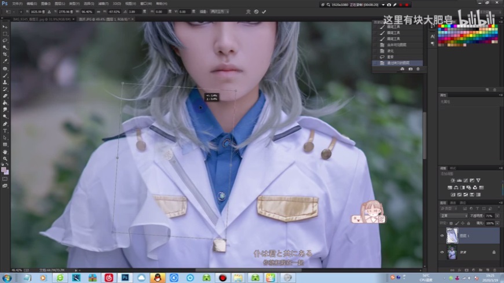504x283 pixels.
Task: Toggle lock position
Action: (462, 223)
